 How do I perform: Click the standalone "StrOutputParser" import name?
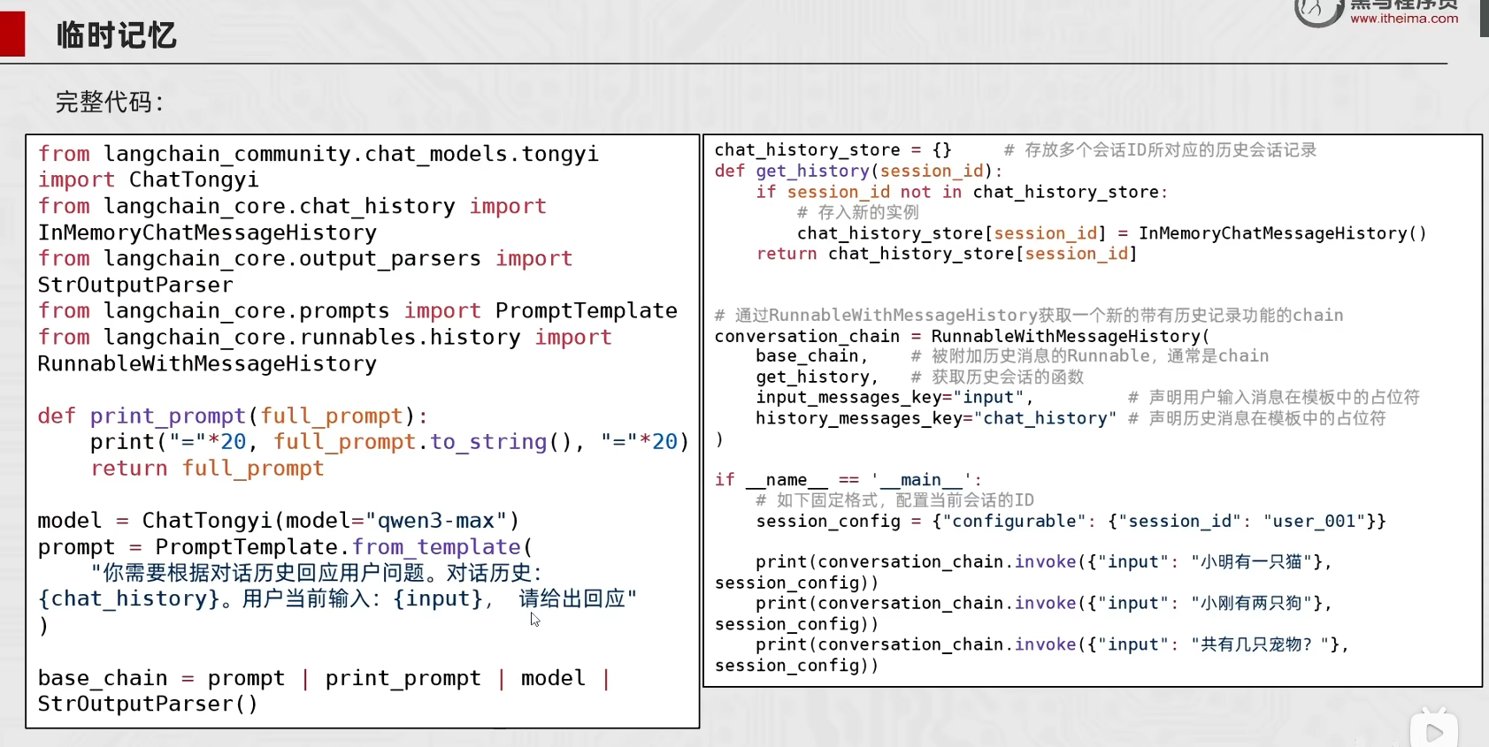(135, 285)
